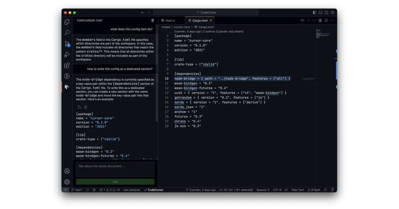Screen dimensions: 399x209
Task: Click the green Ask button
Action: click(115, 182)
